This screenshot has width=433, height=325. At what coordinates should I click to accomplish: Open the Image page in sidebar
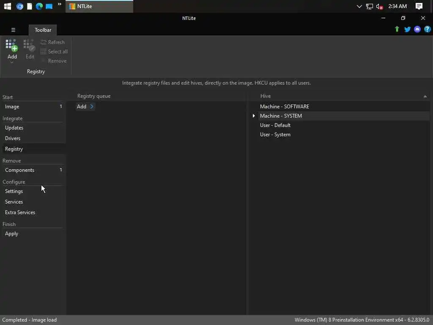pos(33,106)
